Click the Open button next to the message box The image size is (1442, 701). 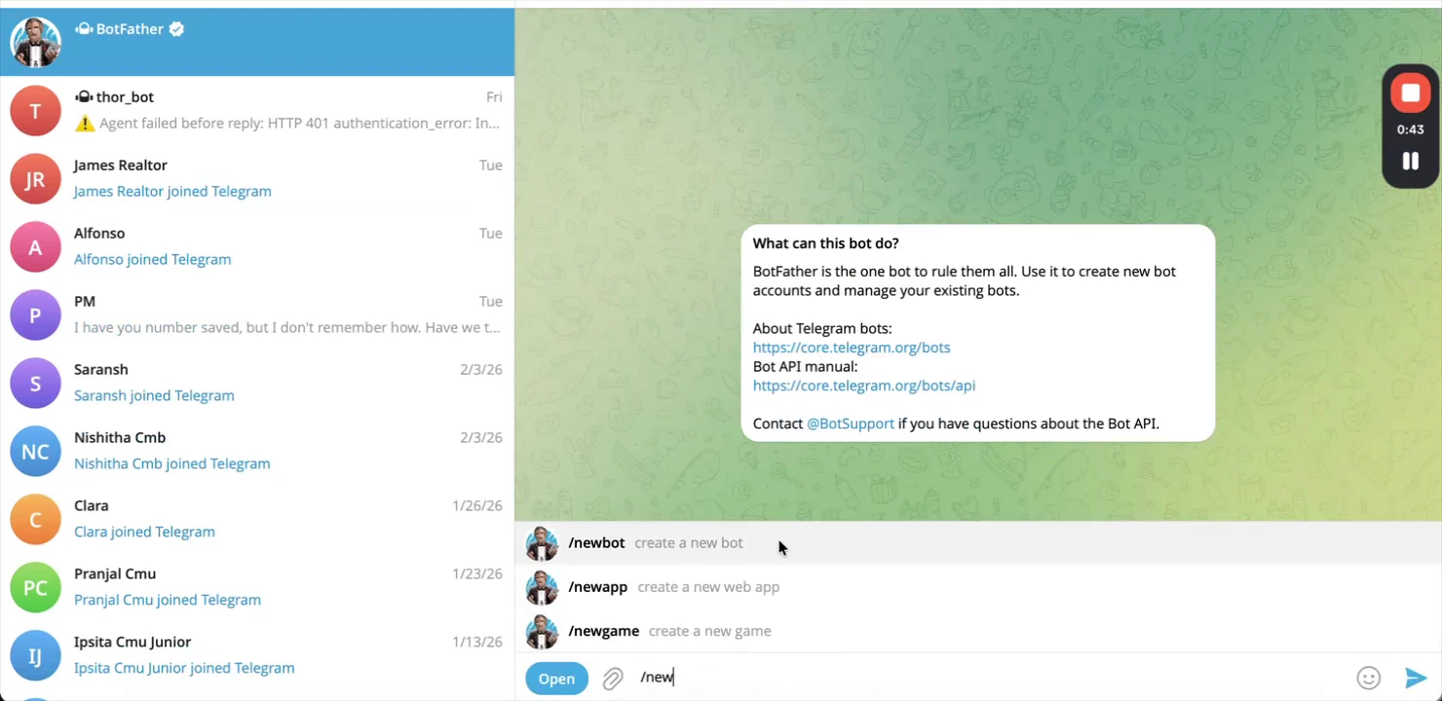(x=556, y=679)
